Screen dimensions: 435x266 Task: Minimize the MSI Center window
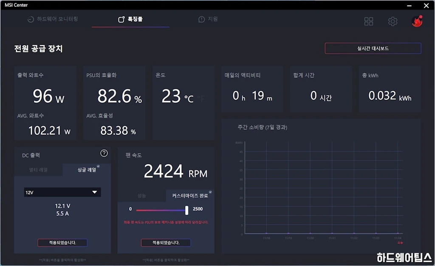[409, 5]
